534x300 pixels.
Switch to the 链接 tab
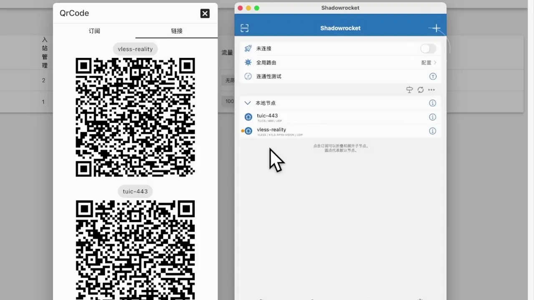[176, 31]
